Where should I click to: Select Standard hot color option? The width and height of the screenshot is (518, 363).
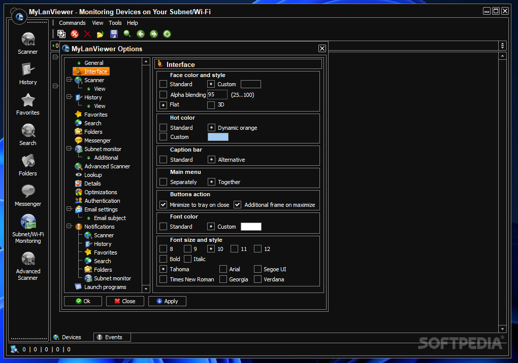click(163, 128)
